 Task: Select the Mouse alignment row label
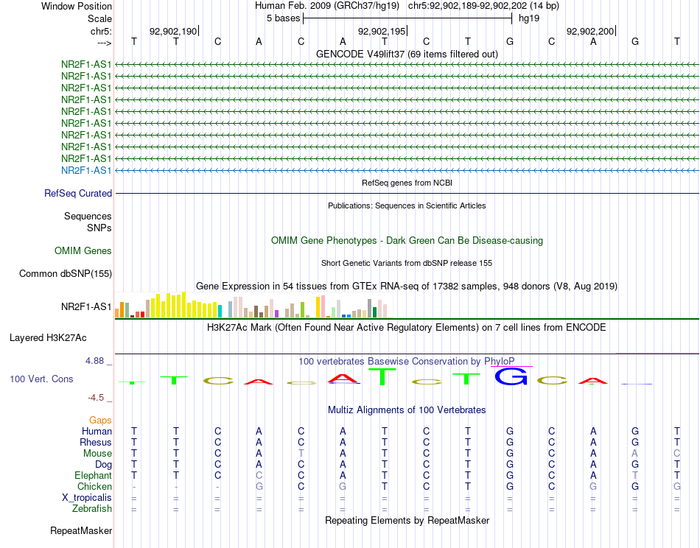point(97,454)
